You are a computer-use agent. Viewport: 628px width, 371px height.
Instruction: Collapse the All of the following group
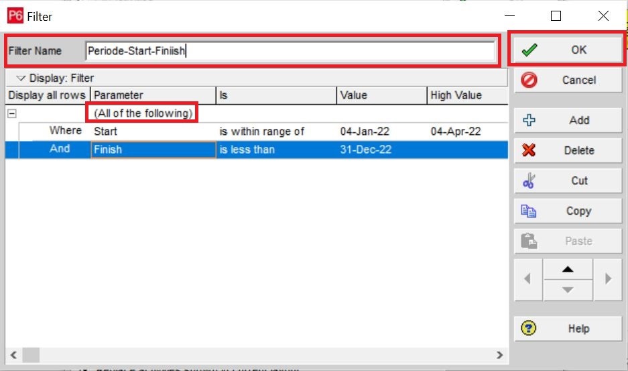[12, 113]
